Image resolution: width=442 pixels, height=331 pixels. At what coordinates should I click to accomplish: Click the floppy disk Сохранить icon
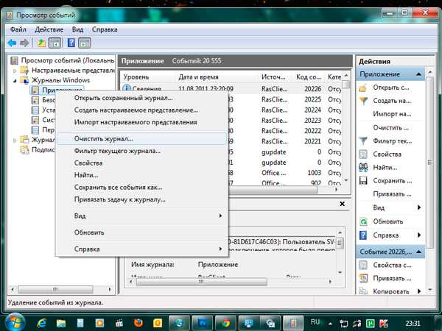[362, 180]
